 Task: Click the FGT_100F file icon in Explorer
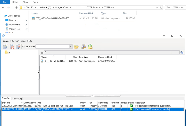pyautogui.click(x=33, y=18)
